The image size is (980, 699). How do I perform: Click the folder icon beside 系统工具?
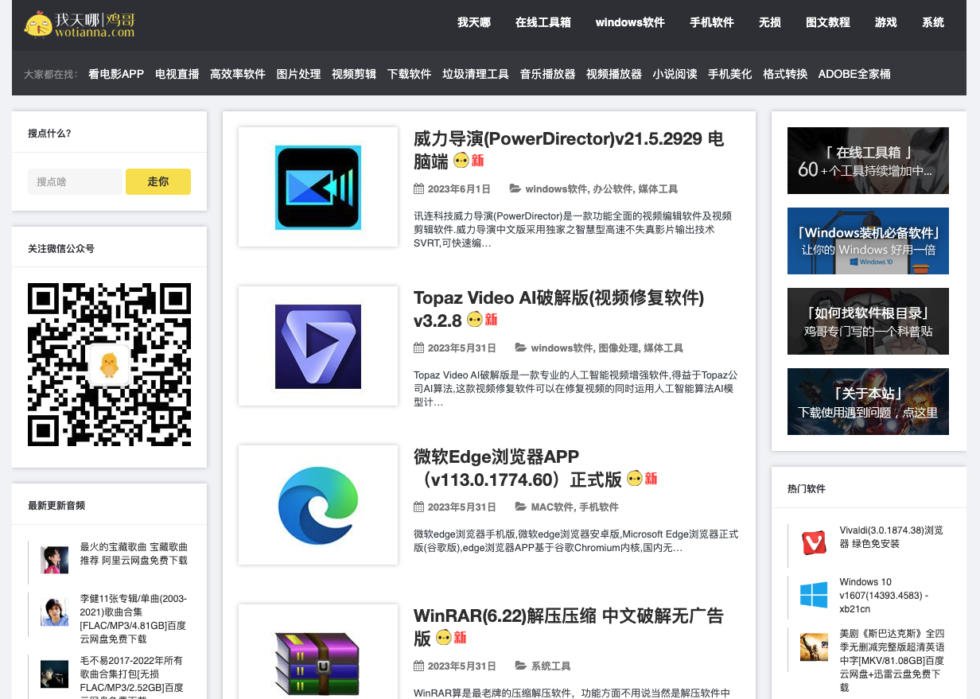point(521,666)
